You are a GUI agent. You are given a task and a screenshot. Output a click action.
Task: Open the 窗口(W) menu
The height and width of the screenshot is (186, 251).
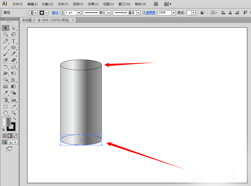pos(124,4)
